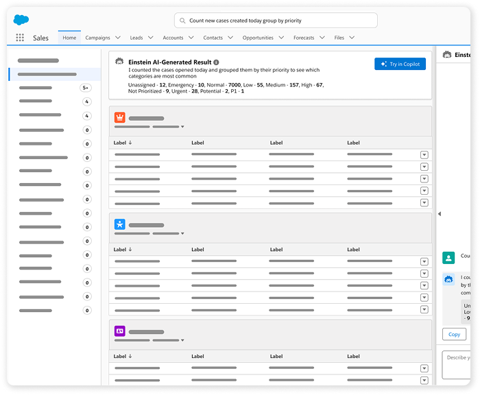480x395 pixels.
Task: Sort first table by Label column header
Action: click(123, 143)
